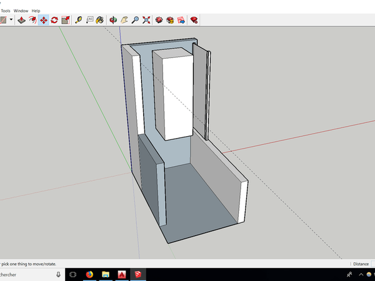Select the Rotate tool

point(54,20)
